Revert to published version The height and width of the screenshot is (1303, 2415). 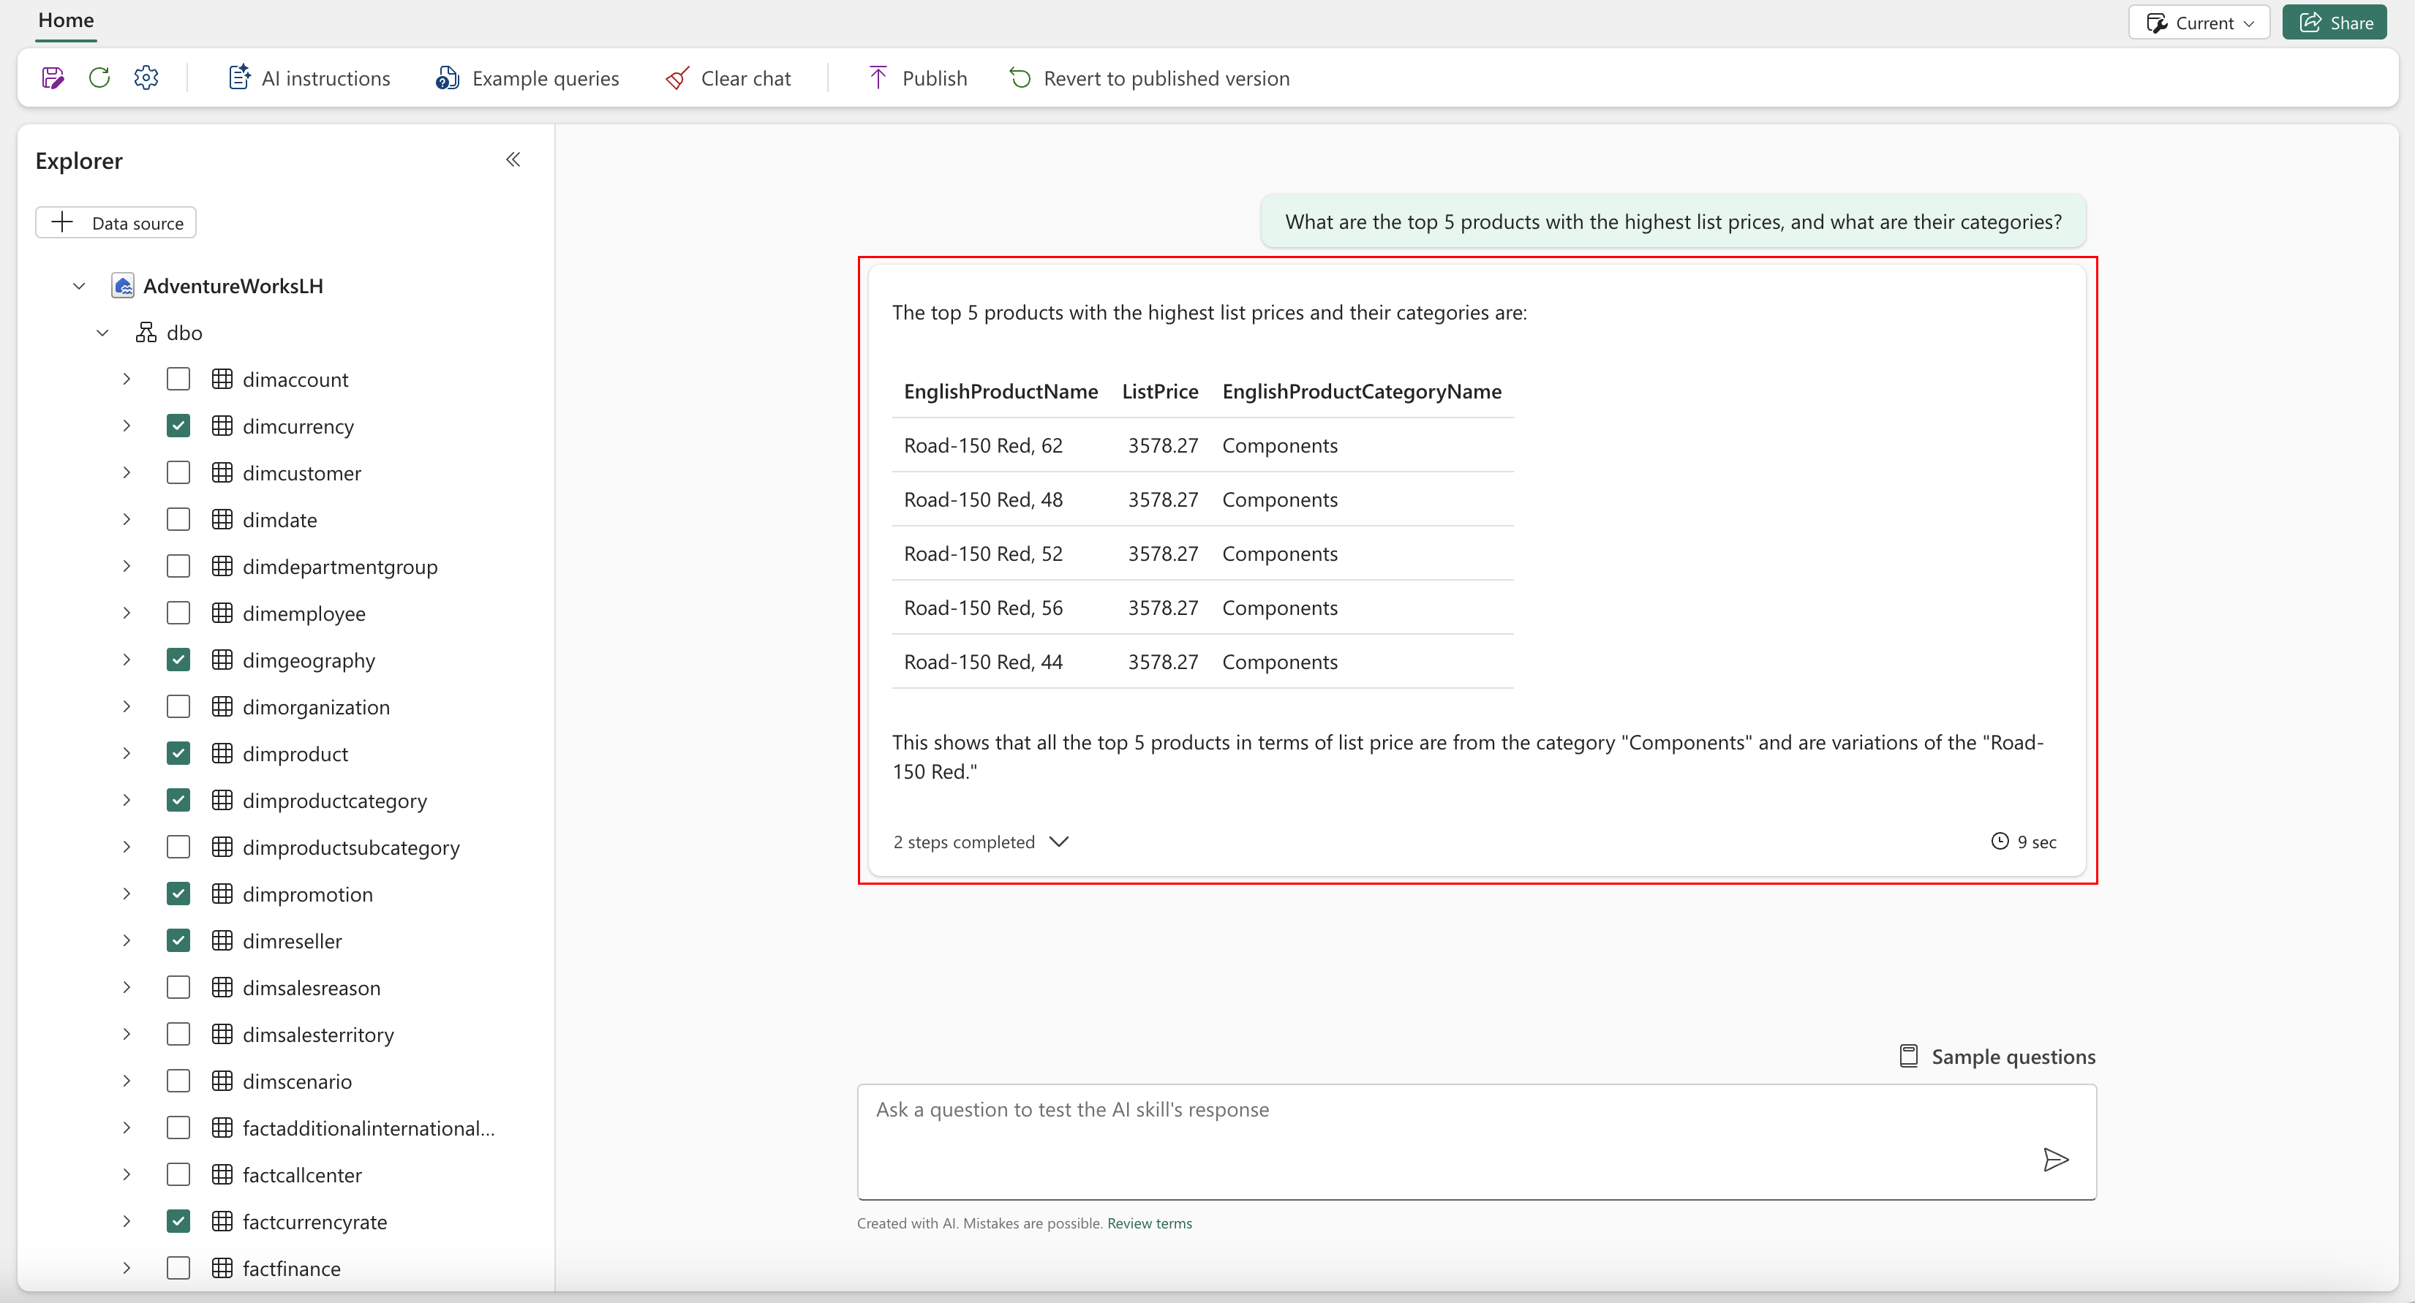point(1150,79)
